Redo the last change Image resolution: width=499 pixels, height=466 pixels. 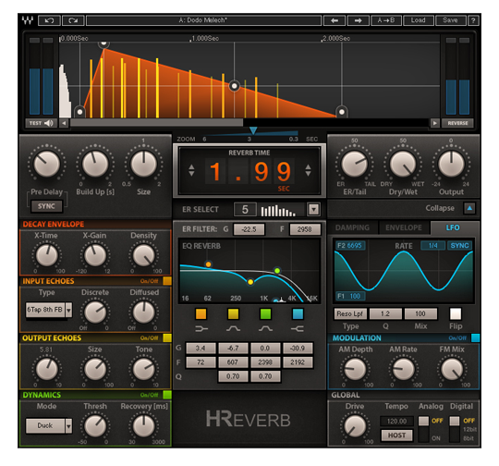[73, 20]
